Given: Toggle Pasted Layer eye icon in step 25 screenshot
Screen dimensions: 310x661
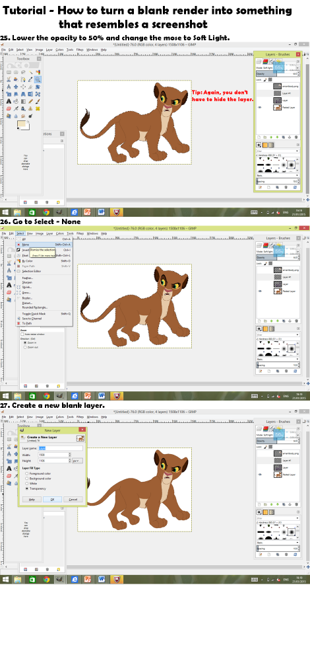Looking at the screenshot, I should tap(259, 108).
